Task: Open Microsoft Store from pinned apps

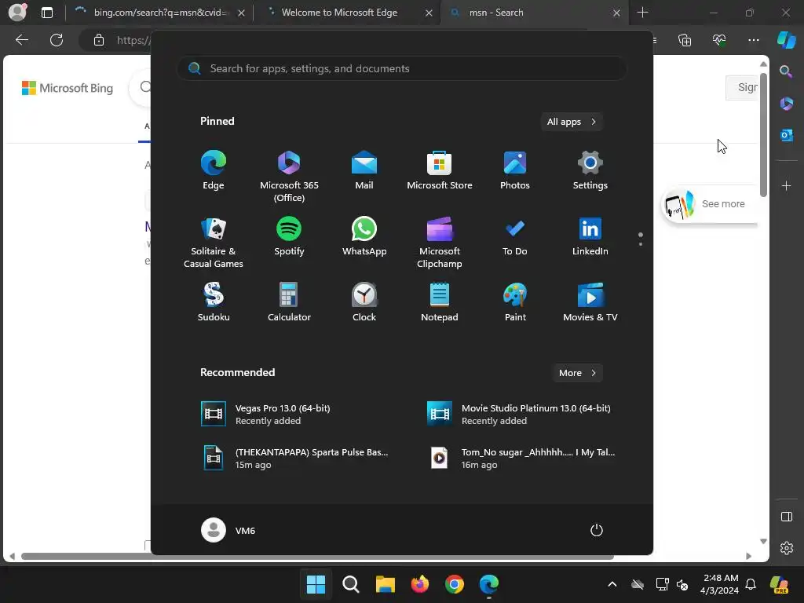Action: point(440,170)
